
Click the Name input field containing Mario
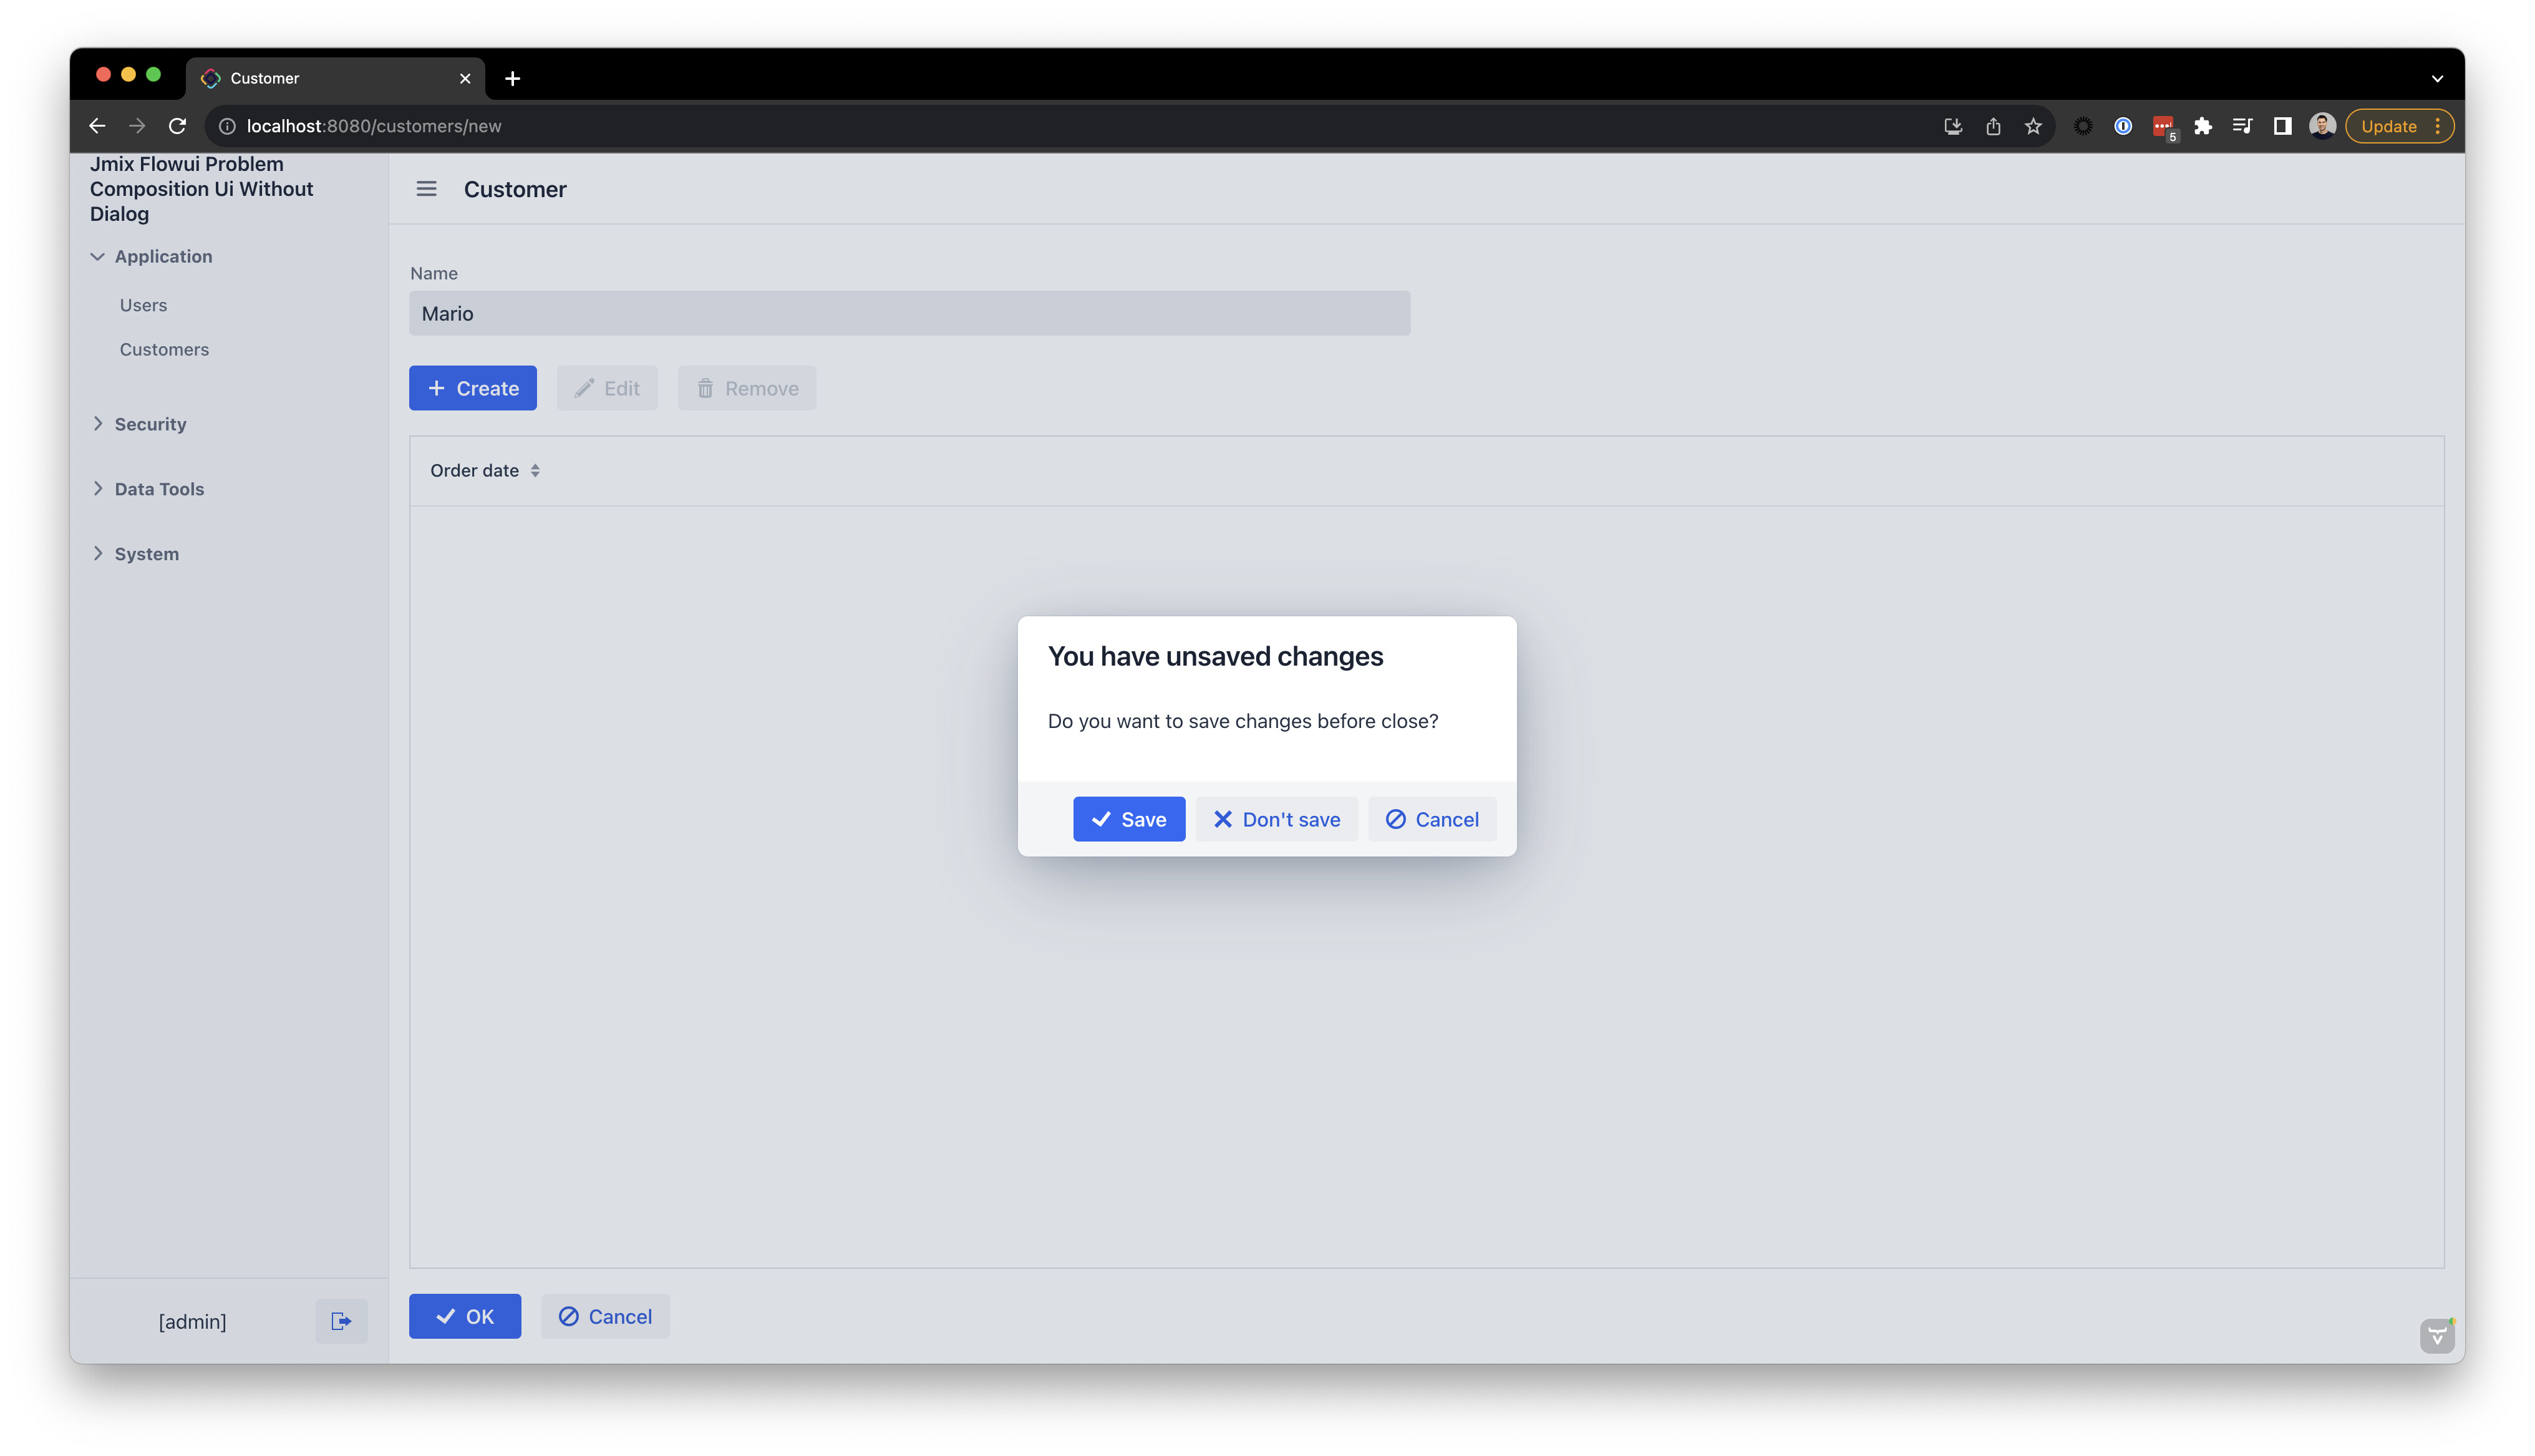(909, 313)
